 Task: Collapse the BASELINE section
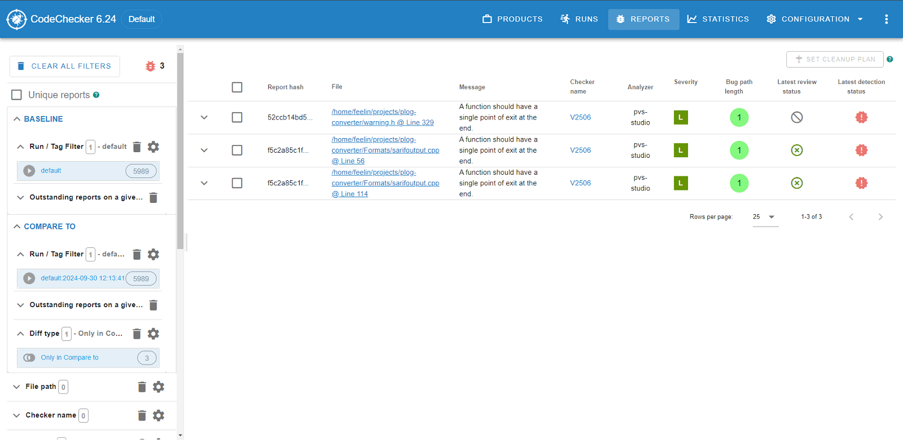pyautogui.click(x=17, y=119)
